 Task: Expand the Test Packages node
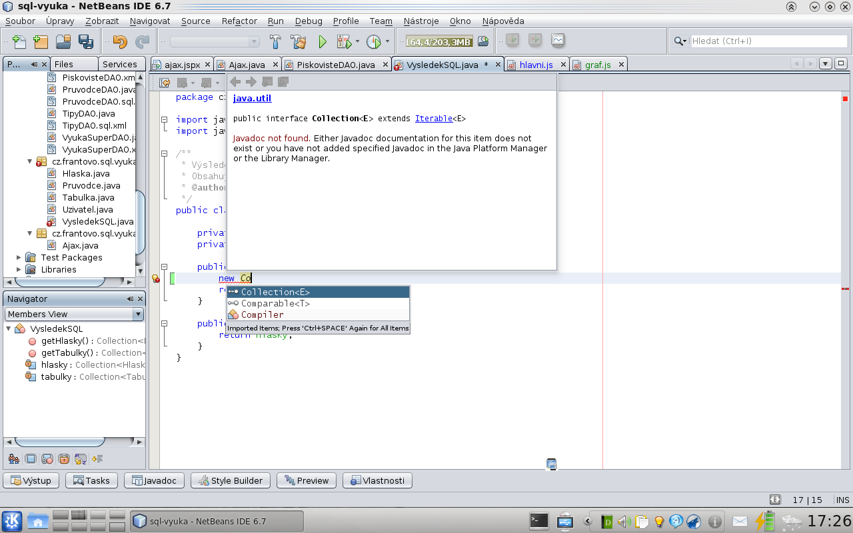(x=19, y=257)
